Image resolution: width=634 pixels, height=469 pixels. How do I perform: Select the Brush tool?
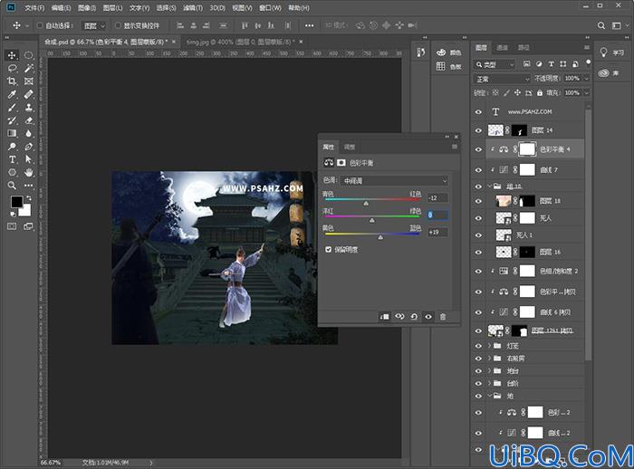(x=12, y=108)
